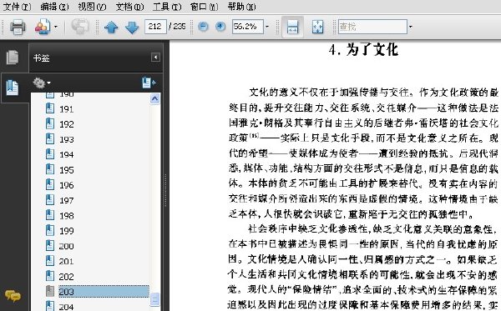Select bookmark 191

tap(67, 109)
